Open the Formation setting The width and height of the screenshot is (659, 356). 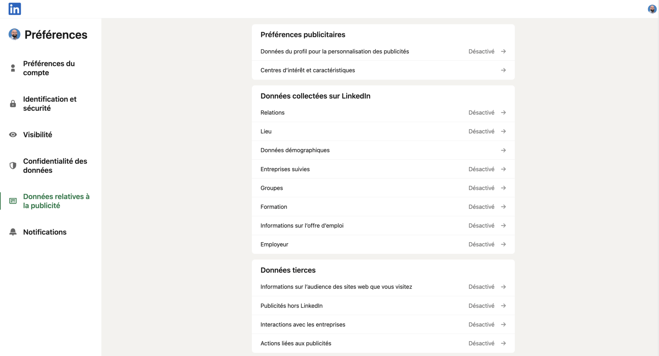click(383, 207)
